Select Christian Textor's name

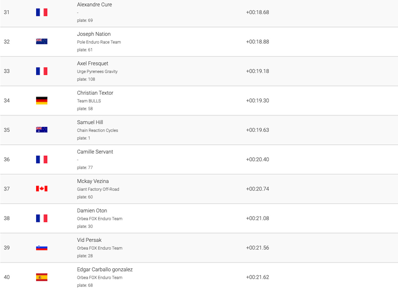coord(95,93)
